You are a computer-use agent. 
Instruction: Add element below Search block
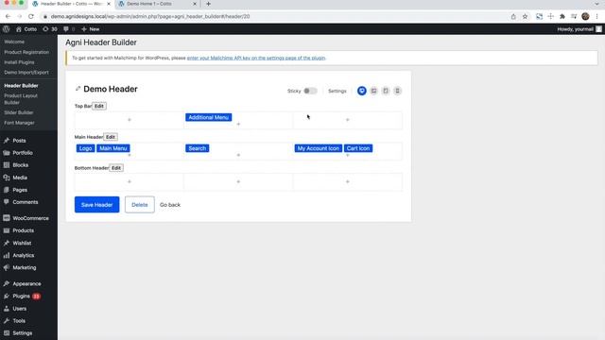tap(238, 155)
